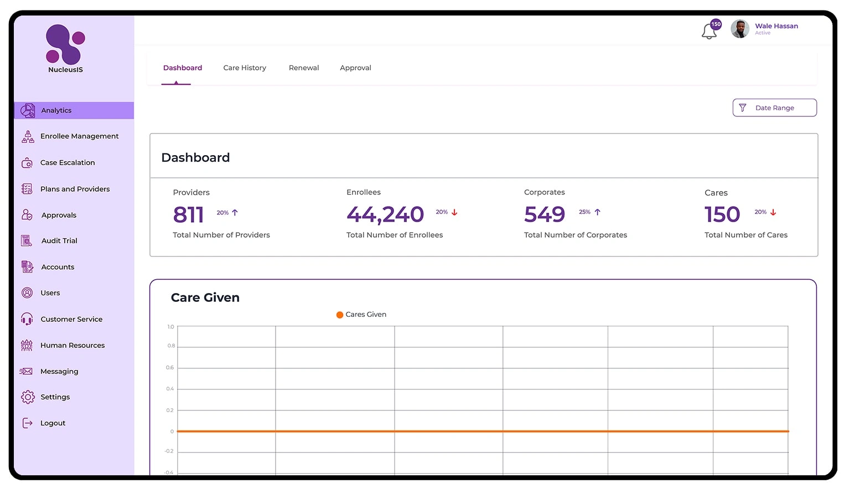This screenshot has height=488, width=844.
Task: Click the Providers 20% change value
Action: pyautogui.click(x=222, y=213)
